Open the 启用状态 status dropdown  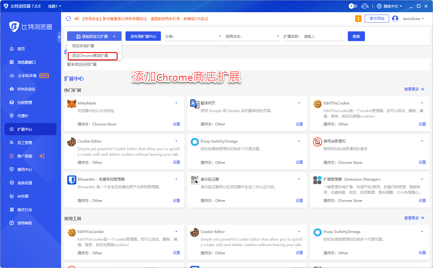point(252,37)
